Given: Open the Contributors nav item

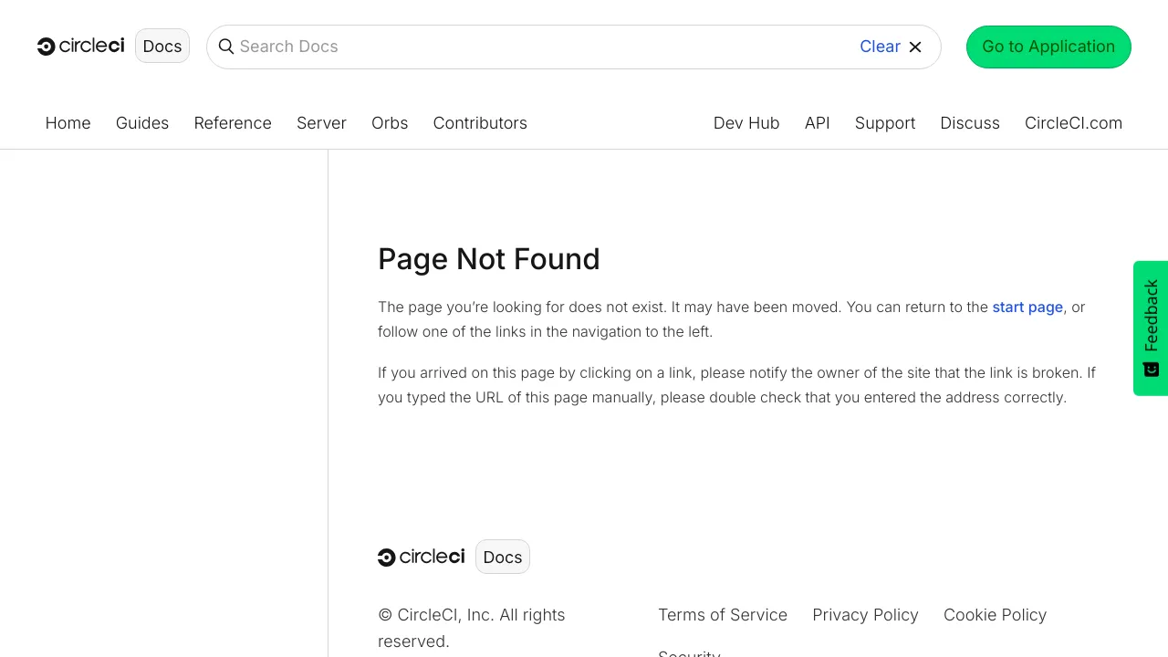Looking at the screenshot, I should point(480,123).
